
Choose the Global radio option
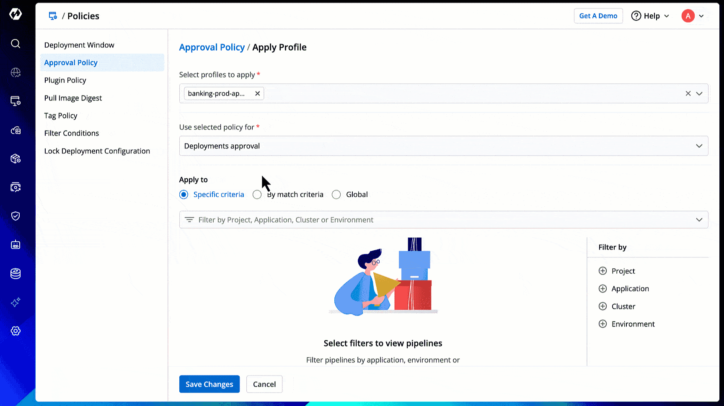click(336, 195)
